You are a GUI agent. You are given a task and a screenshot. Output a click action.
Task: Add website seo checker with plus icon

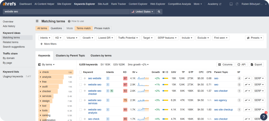coord(85,91)
